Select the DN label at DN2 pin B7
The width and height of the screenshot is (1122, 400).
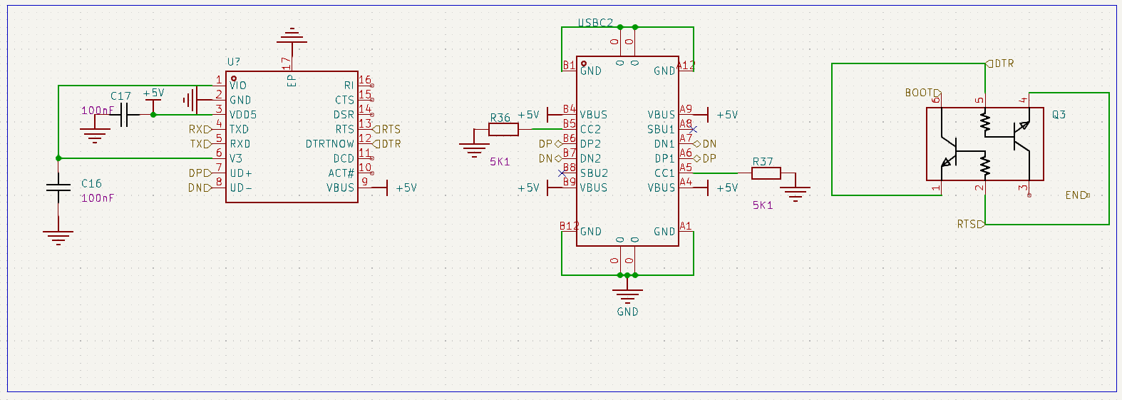(x=550, y=159)
